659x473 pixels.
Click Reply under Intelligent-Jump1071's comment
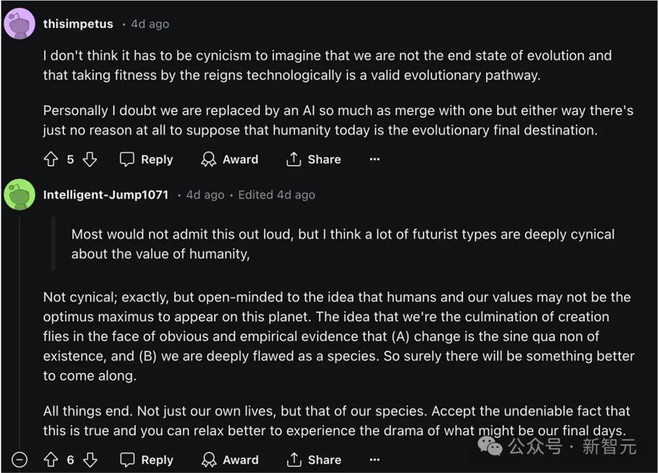(x=146, y=460)
